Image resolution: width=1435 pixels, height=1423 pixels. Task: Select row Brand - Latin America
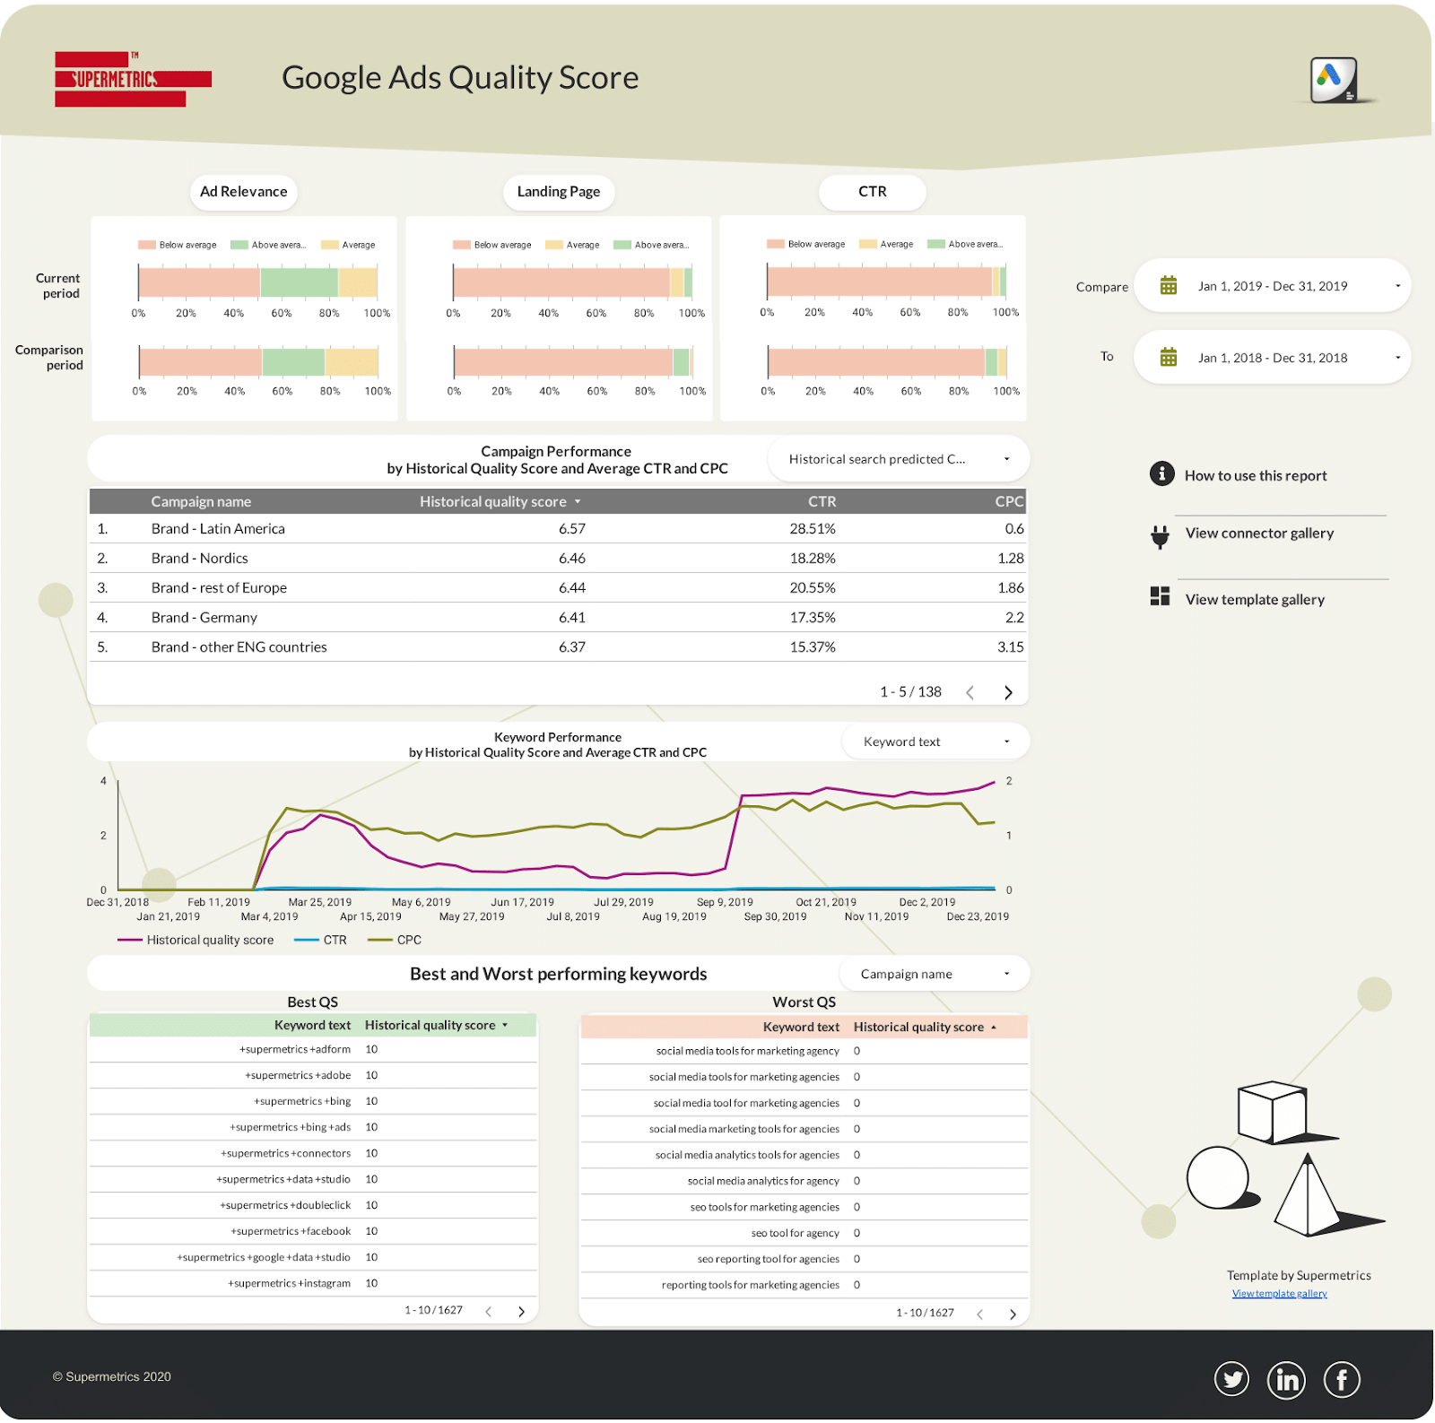click(x=558, y=529)
